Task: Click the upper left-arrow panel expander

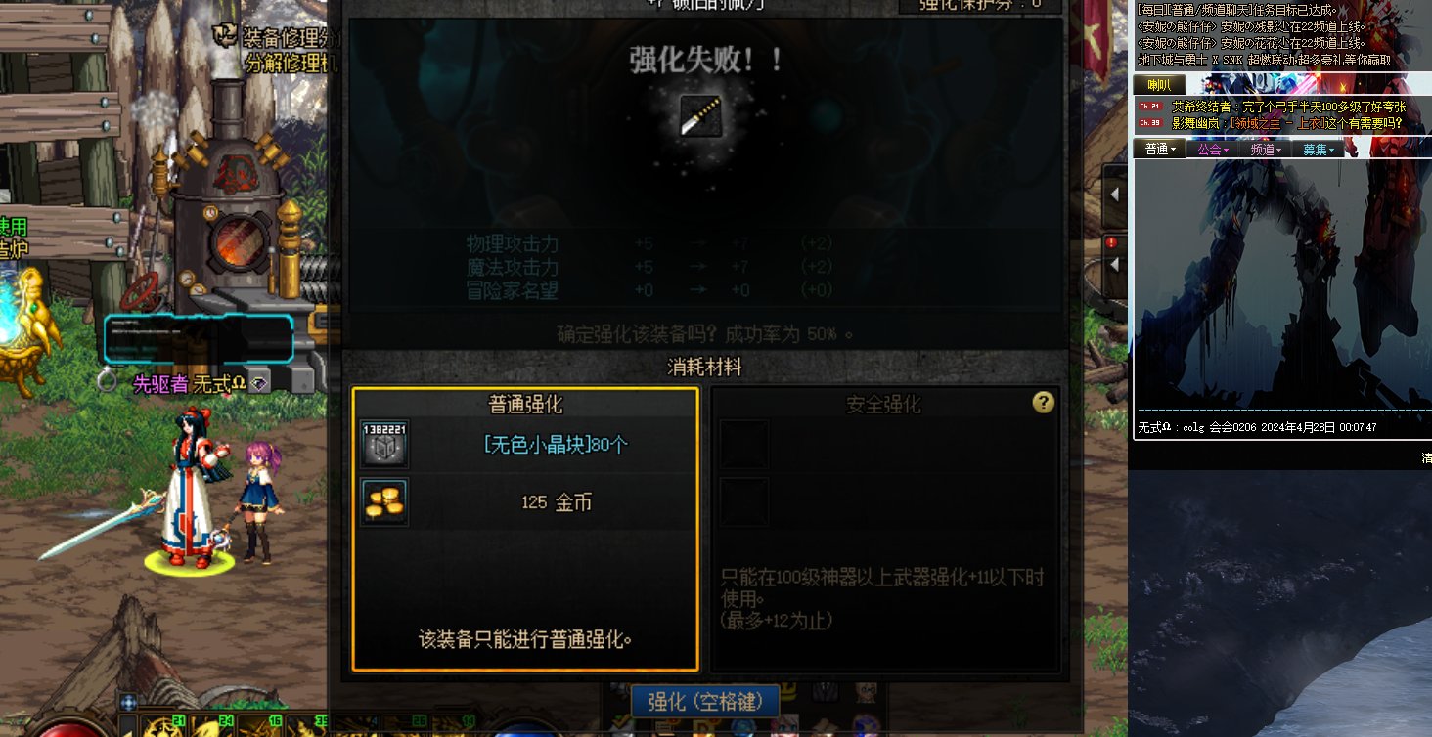Action: pyautogui.click(x=1114, y=194)
